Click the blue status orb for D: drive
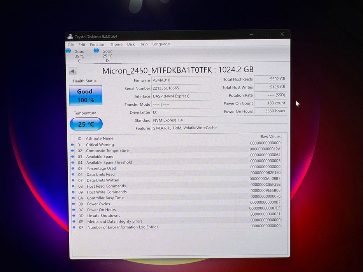The image size is (363, 272). (96, 51)
